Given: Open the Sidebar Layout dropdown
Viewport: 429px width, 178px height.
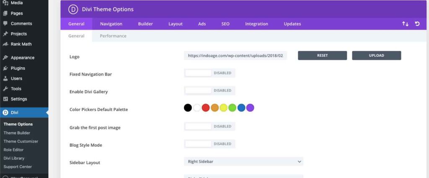Looking at the screenshot, I should [243, 161].
